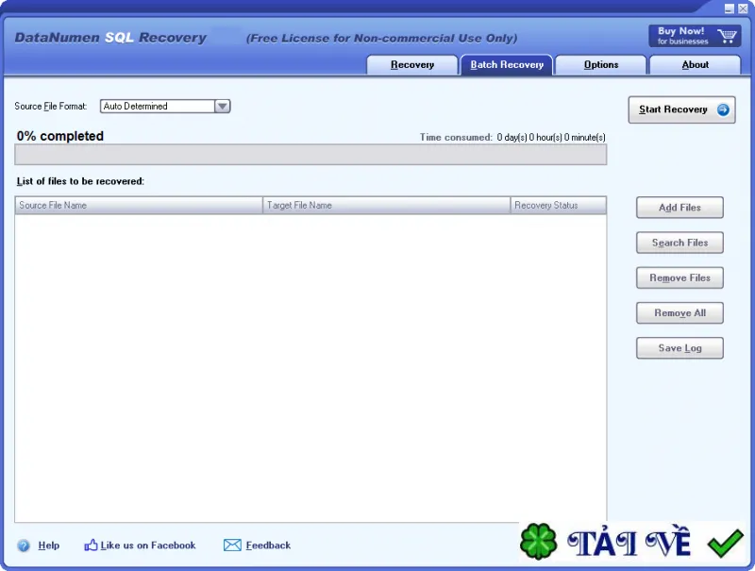The width and height of the screenshot is (755, 571).
Task: Click the Start Recovery button
Action: coord(681,109)
